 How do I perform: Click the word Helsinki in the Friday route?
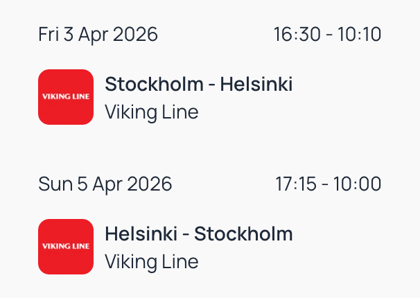pyautogui.click(x=256, y=85)
